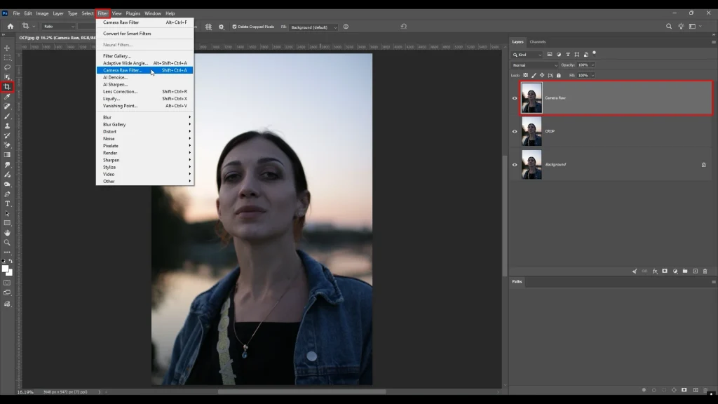The image size is (718, 404).
Task: Select the Horizontal Type tool
Action: 7,203
